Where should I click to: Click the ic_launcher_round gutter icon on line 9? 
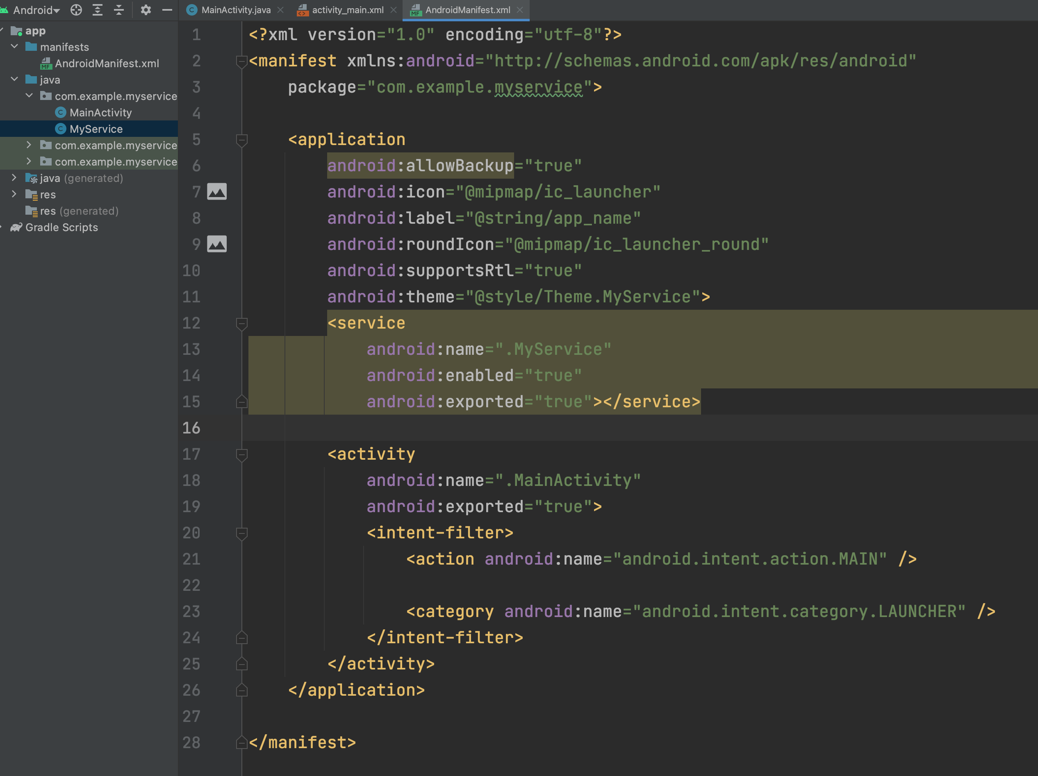tap(217, 244)
